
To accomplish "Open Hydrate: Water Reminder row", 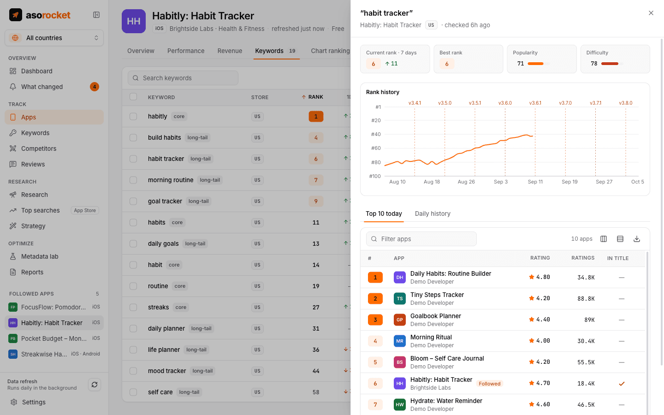I will [x=503, y=405].
